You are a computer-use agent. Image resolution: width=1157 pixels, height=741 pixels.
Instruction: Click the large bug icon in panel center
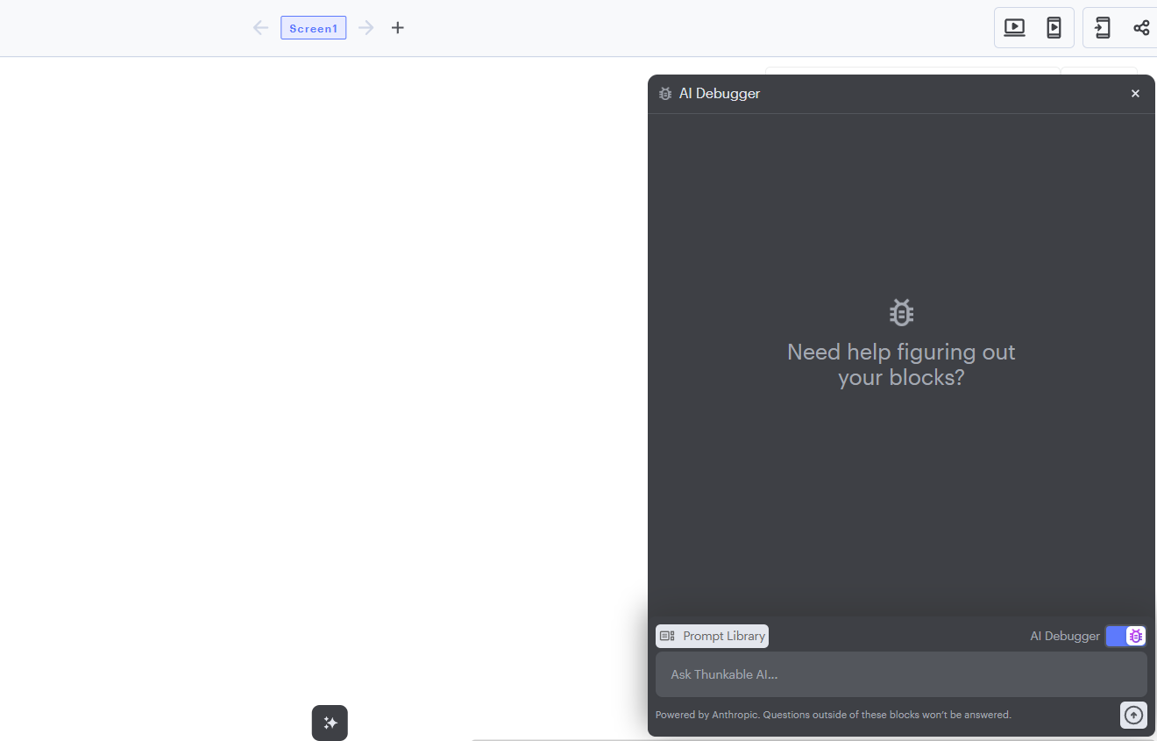pos(901,312)
